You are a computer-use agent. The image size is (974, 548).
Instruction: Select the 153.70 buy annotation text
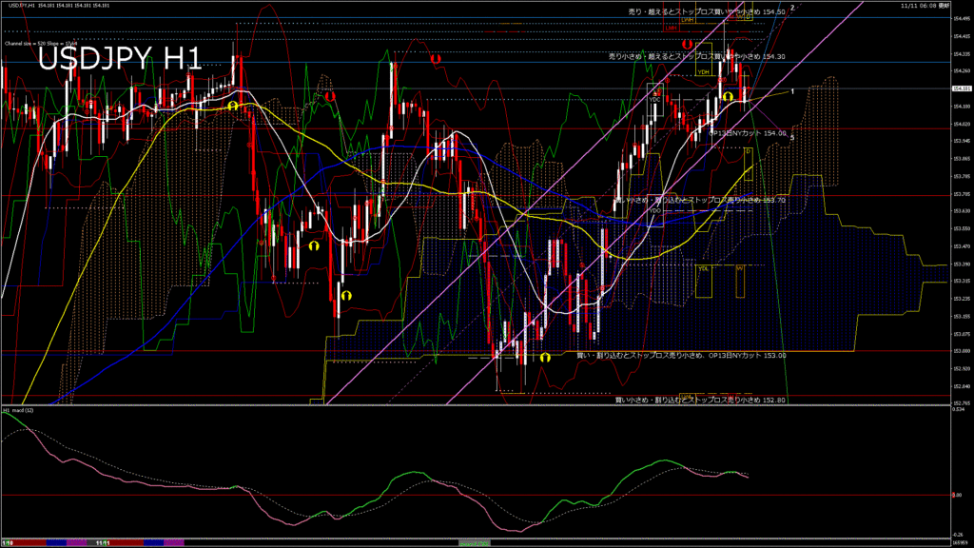700,201
